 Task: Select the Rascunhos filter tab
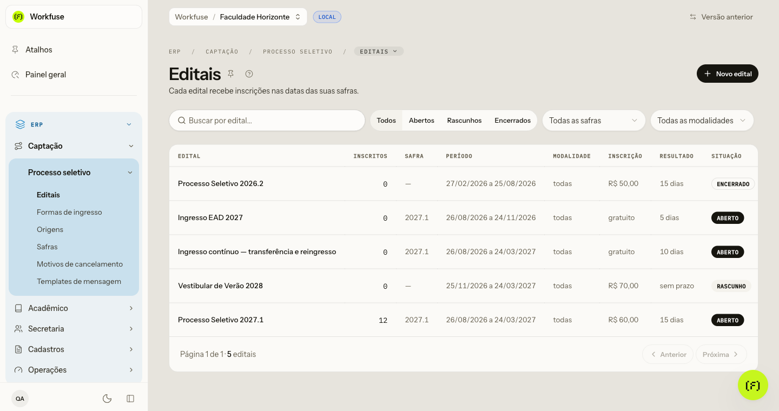(x=464, y=121)
